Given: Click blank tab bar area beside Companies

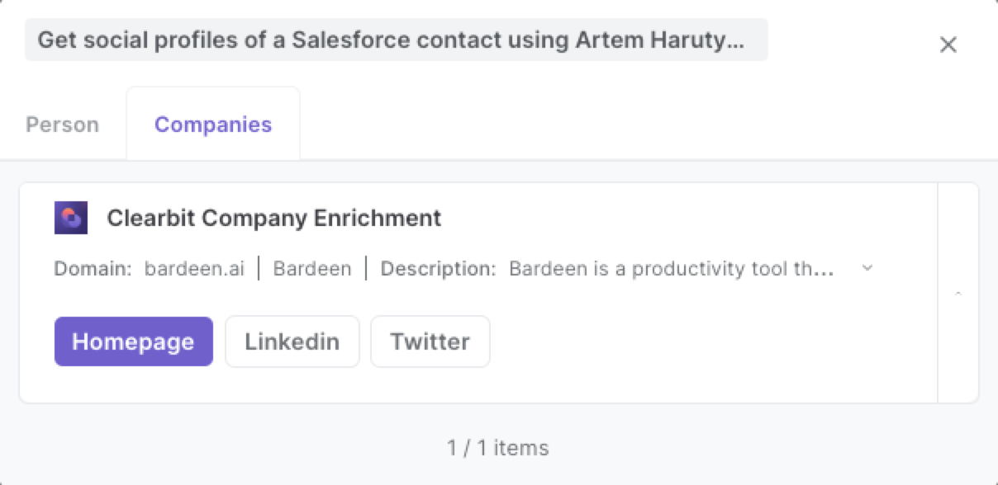Looking at the screenshot, I should tap(644, 124).
